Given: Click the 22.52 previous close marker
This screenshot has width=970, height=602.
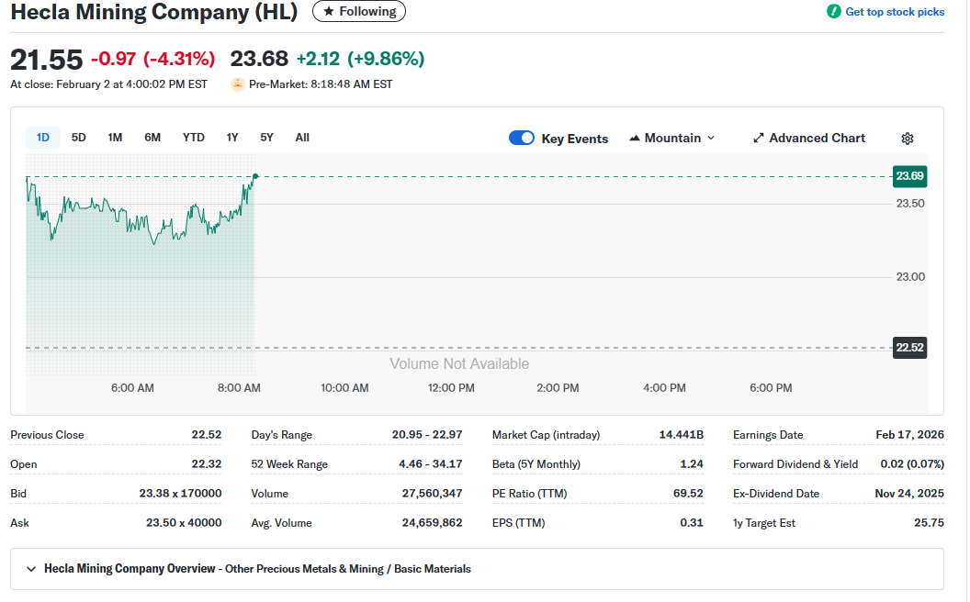Looking at the screenshot, I should [x=909, y=347].
